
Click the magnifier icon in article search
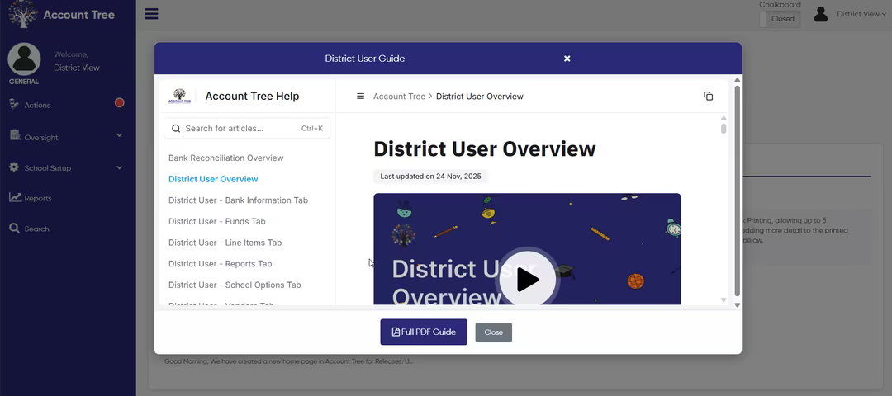tap(177, 129)
